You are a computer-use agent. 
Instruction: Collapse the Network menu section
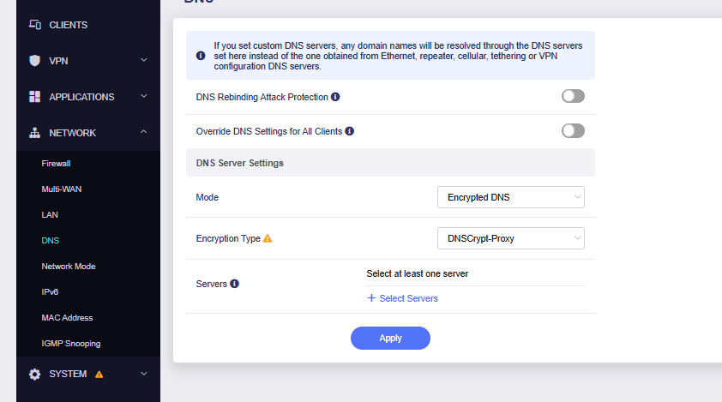[144, 133]
